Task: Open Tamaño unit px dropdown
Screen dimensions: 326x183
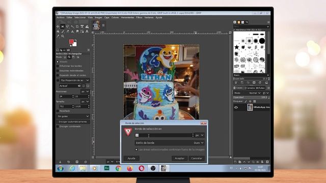Action: pyautogui.click(x=85, y=102)
